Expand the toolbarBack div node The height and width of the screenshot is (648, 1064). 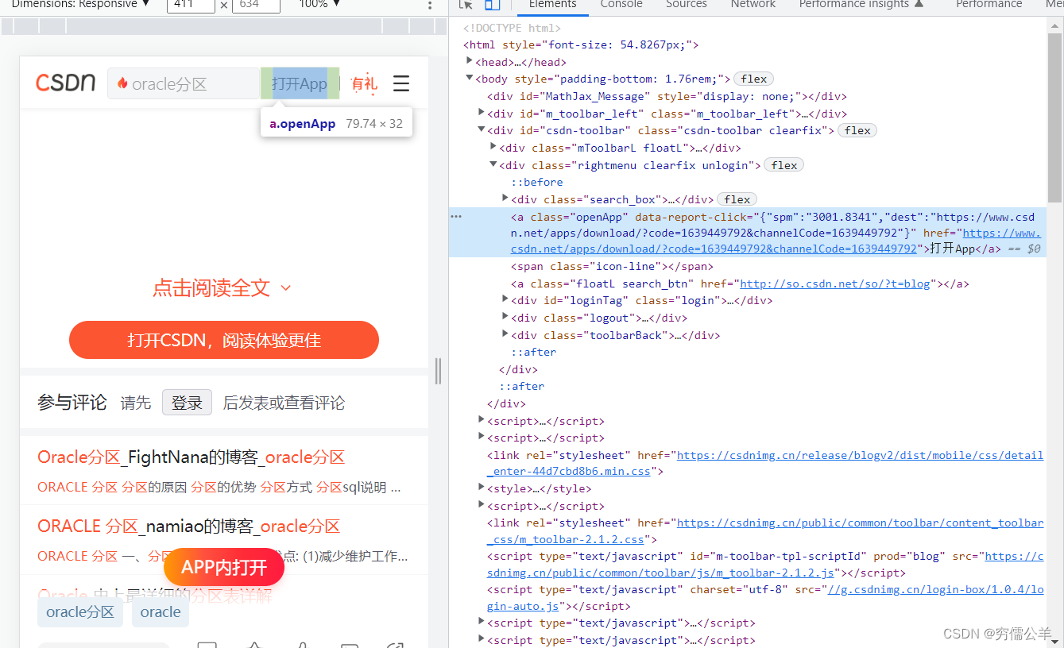click(505, 334)
